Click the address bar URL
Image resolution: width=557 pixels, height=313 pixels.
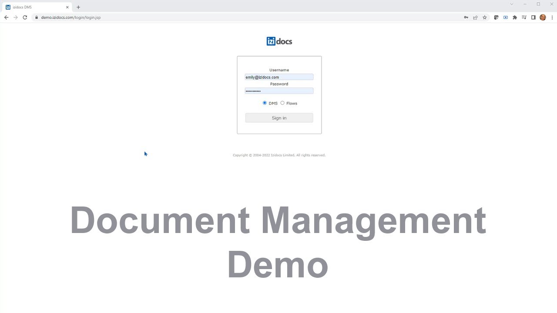click(71, 17)
